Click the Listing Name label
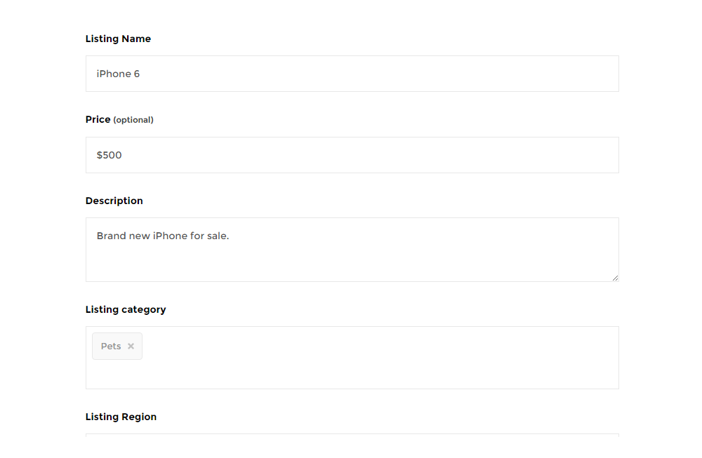 (118, 39)
